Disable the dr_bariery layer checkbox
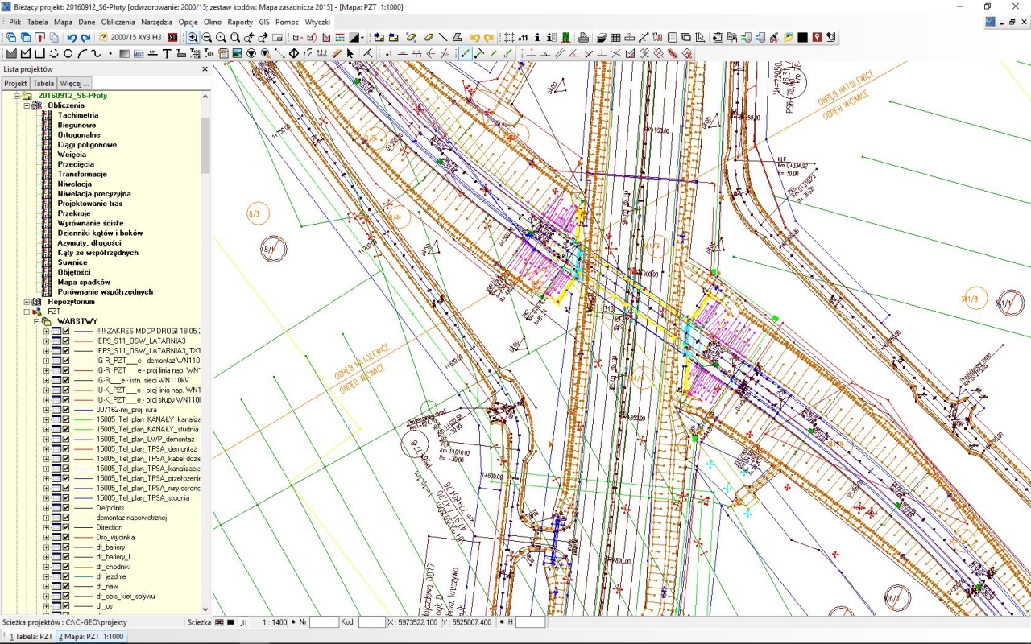The image size is (1031, 644). click(67, 547)
